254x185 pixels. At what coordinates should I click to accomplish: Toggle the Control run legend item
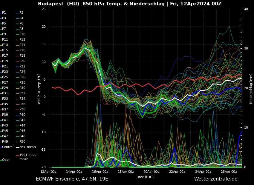point(7,147)
